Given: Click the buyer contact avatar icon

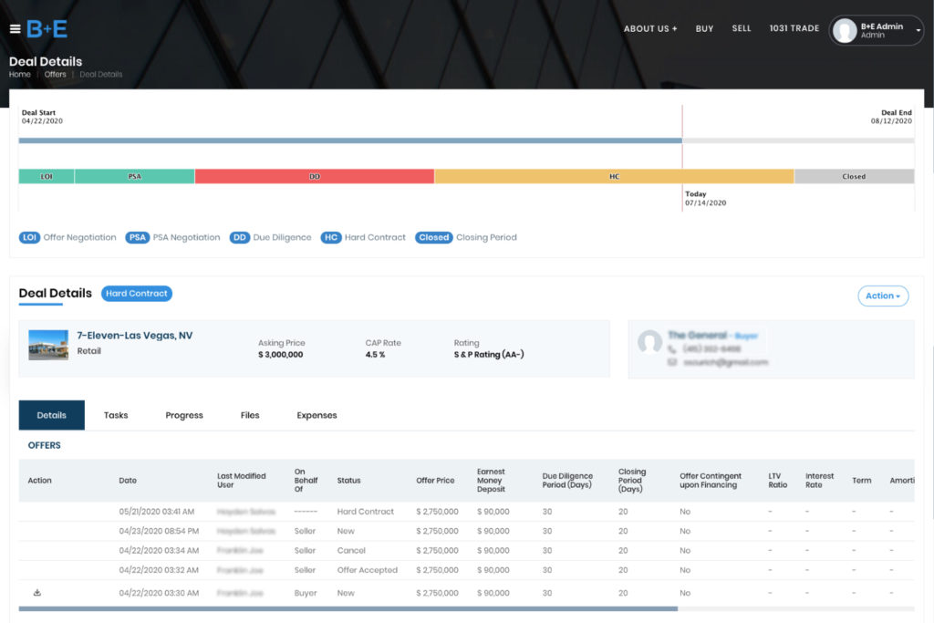Looking at the screenshot, I should pyautogui.click(x=649, y=343).
